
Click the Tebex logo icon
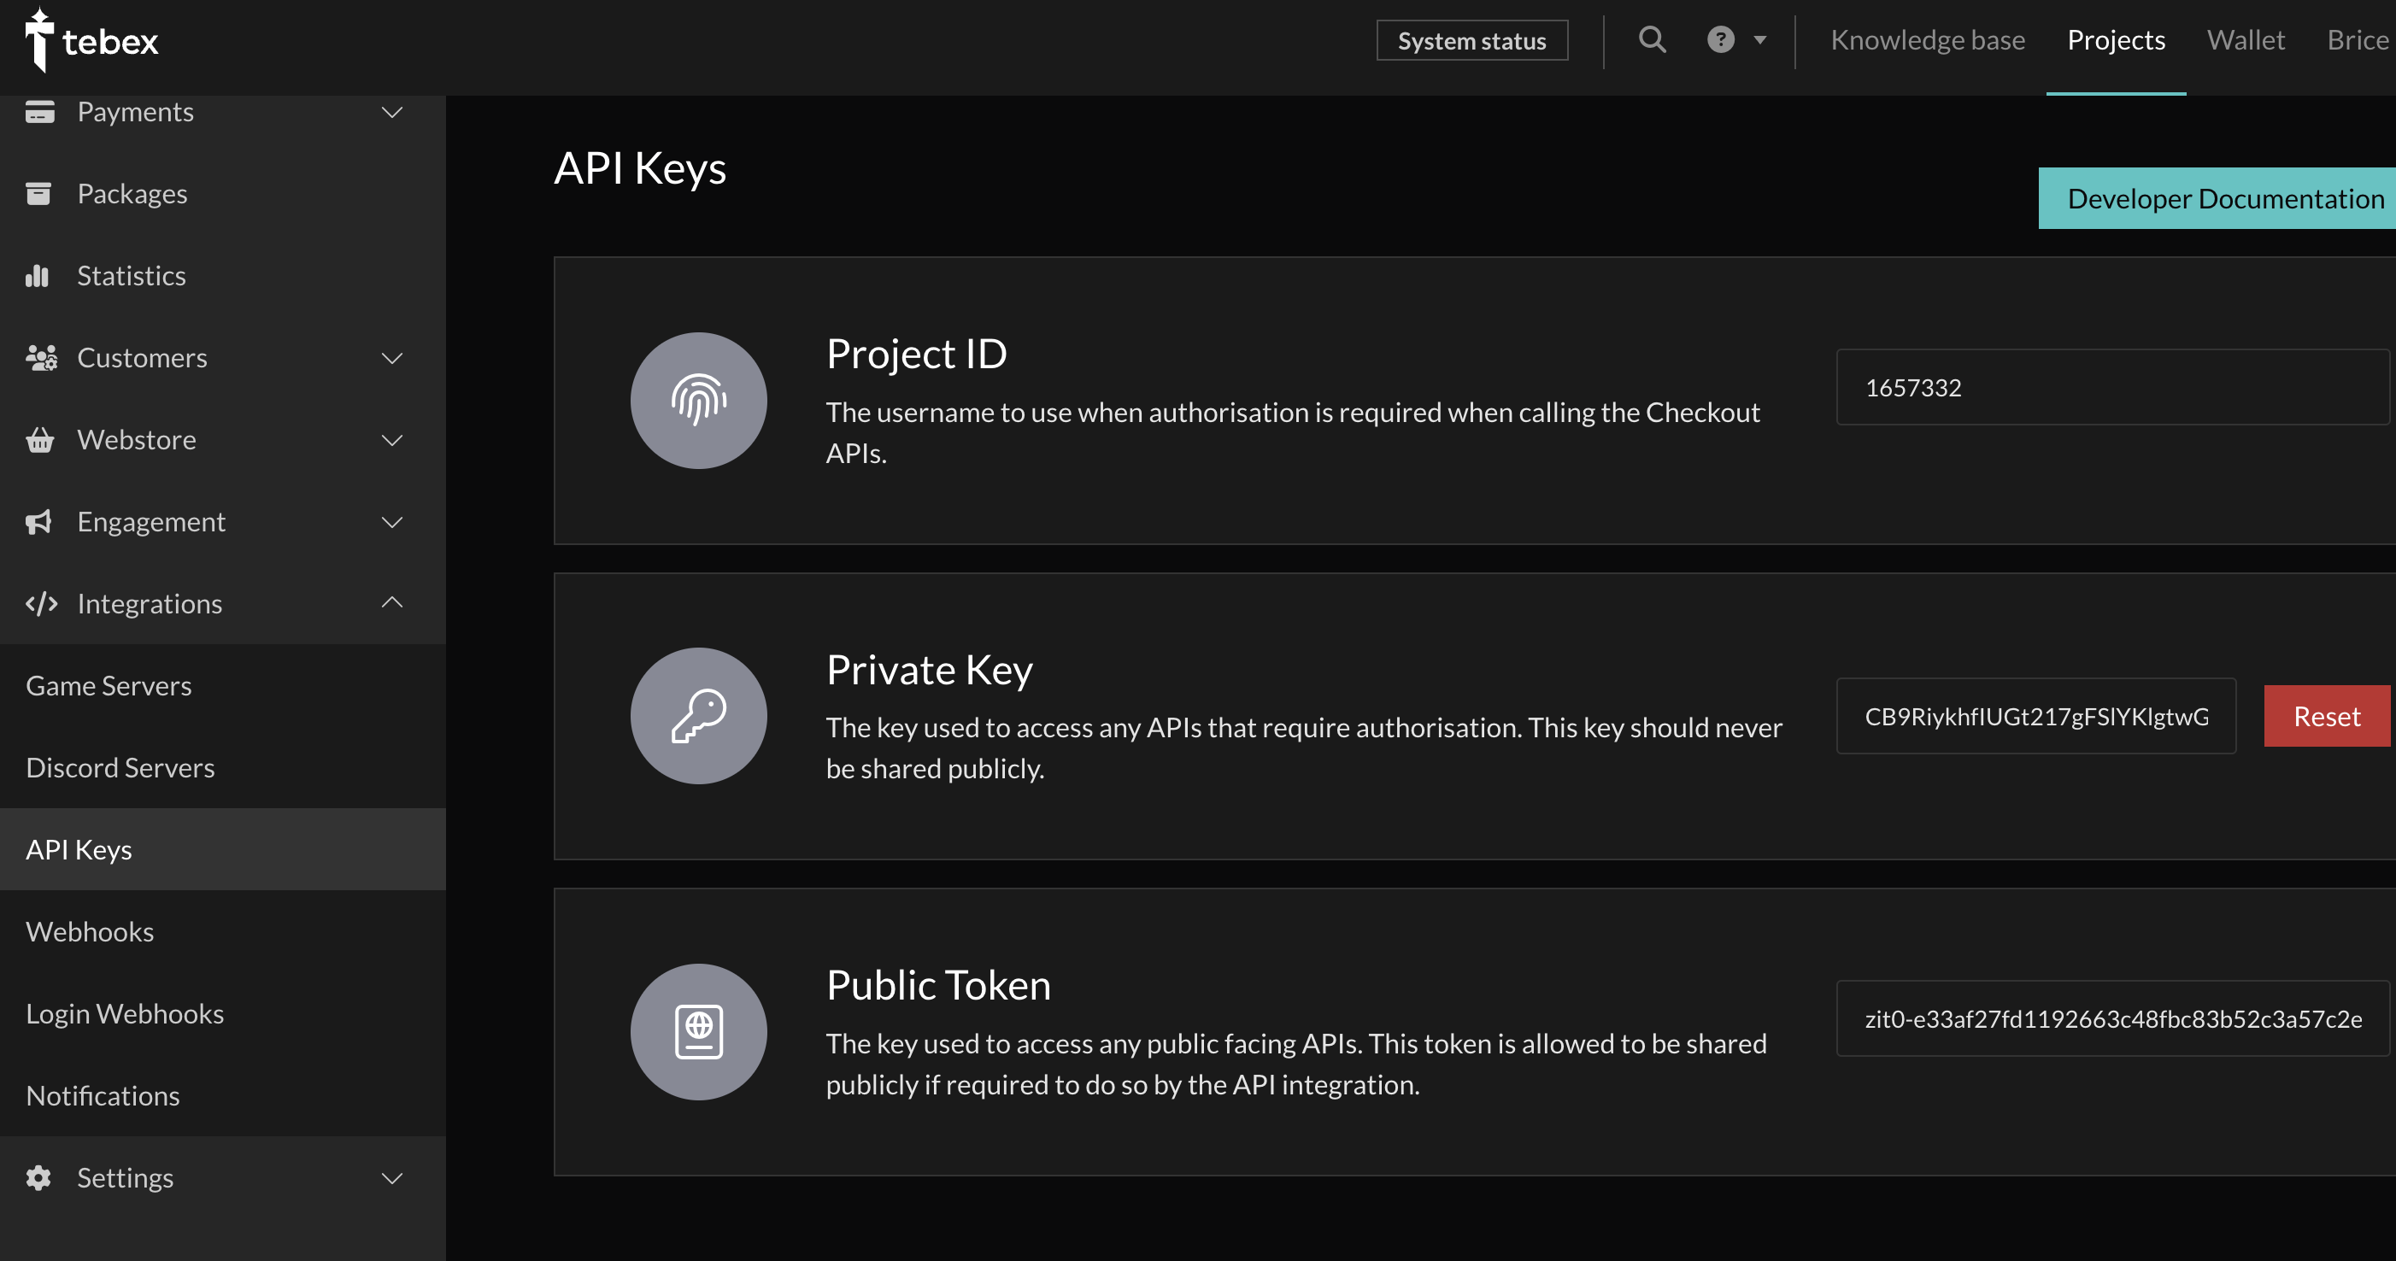[x=39, y=40]
